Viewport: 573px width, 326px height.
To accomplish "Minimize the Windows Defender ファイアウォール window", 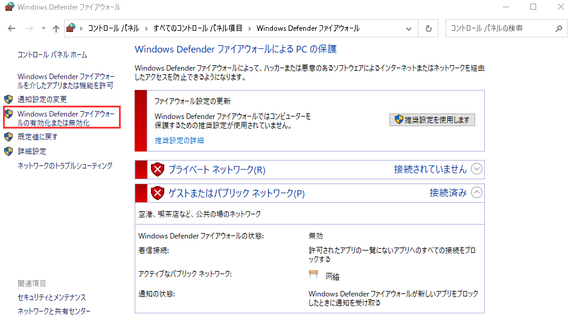I will tap(506, 7).
